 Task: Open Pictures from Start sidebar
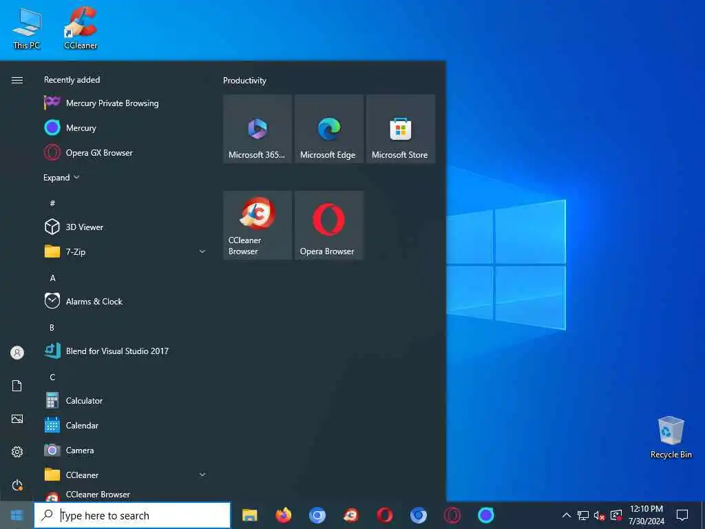17,419
